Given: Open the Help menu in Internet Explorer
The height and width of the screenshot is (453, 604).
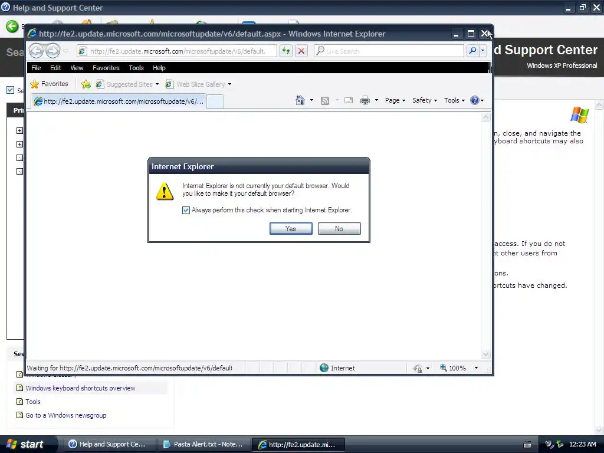Looking at the screenshot, I should [159, 68].
